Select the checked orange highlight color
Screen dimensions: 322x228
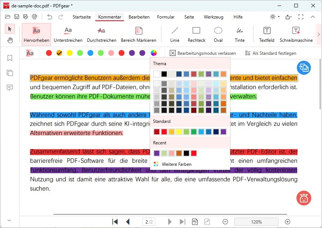[59, 53]
